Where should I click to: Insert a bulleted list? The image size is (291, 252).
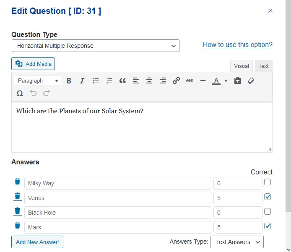[96, 81]
